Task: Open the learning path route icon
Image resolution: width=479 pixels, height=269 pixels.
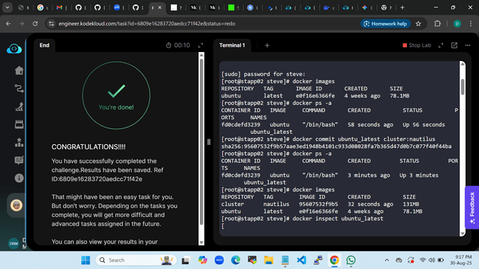Action: tap(19, 89)
